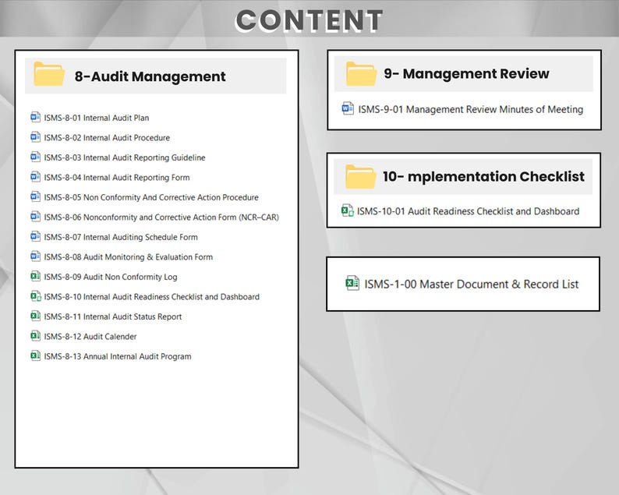619x495 pixels.
Task: Click Word icon beside ISMS-9-01 Management Review Minutes
Action: pyautogui.click(x=348, y=108)
